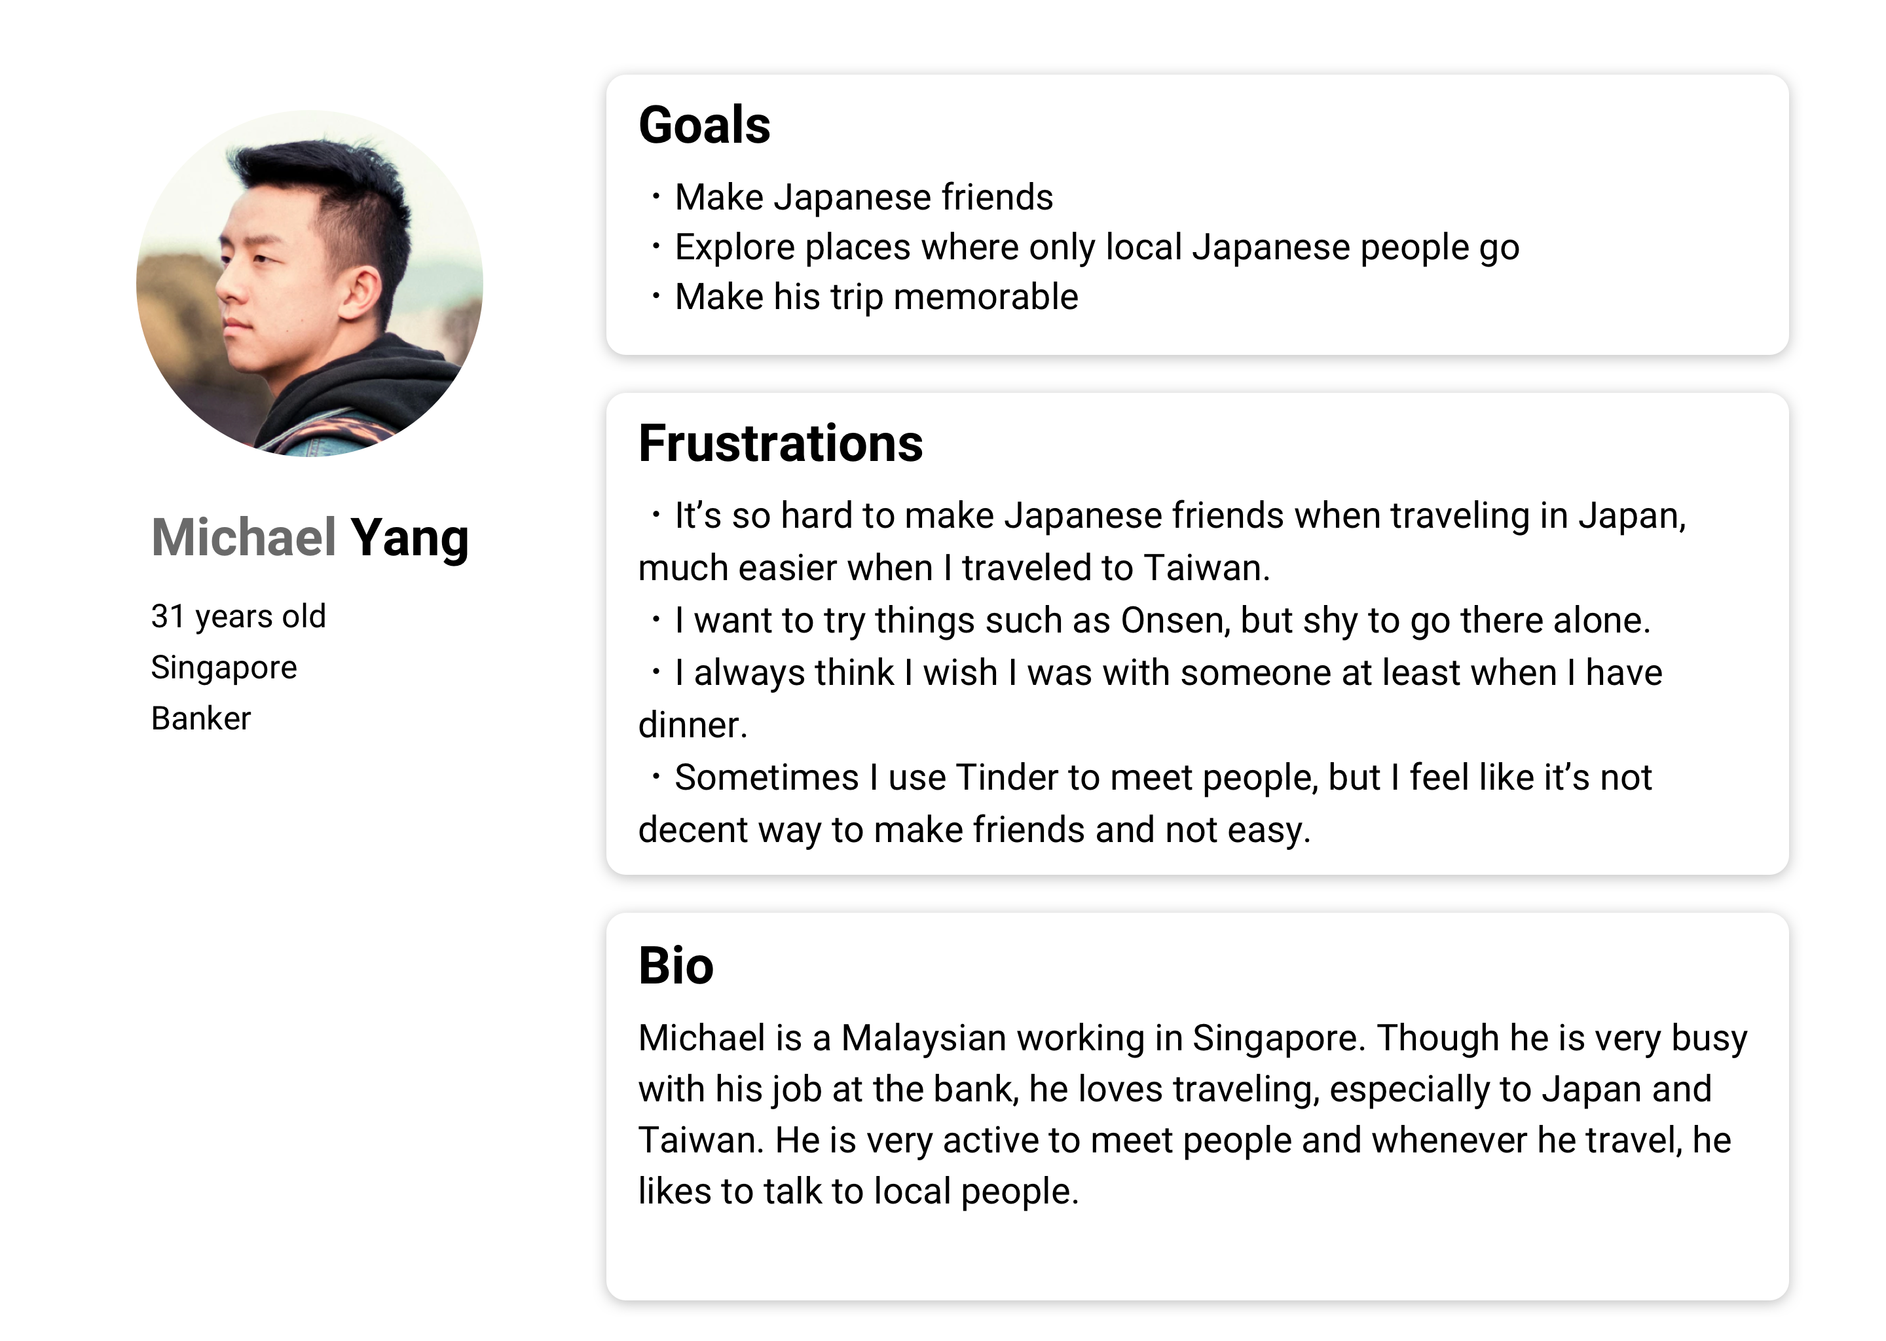
Task: Click the "Bio" card heading
Action: pyautogui.click(x=675, y=965)
